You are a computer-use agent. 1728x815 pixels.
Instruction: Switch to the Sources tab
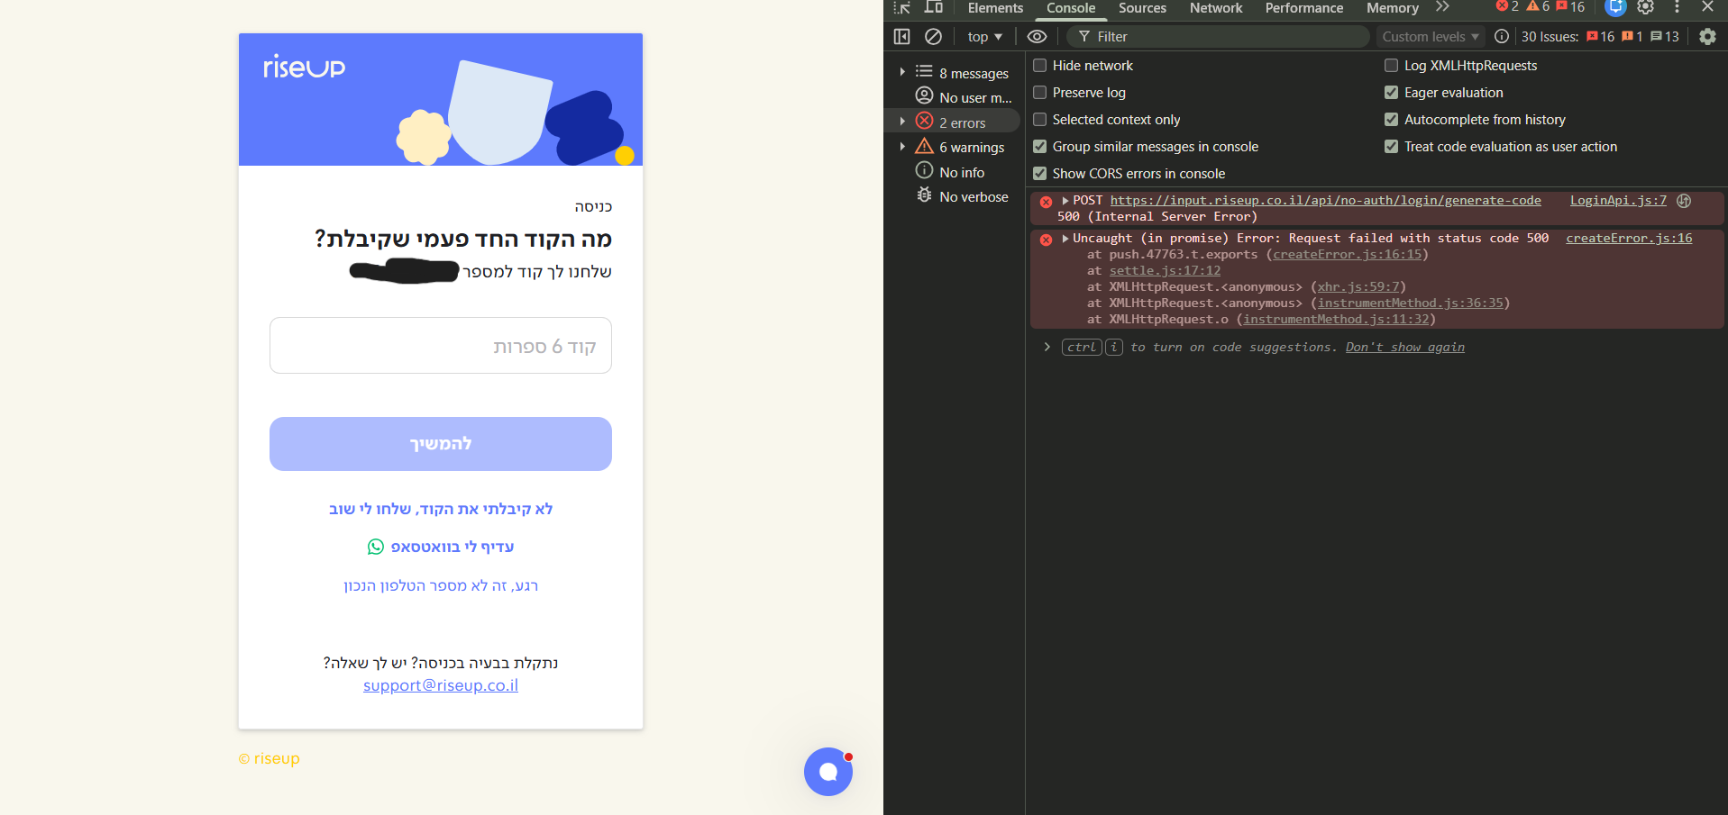1142,8
